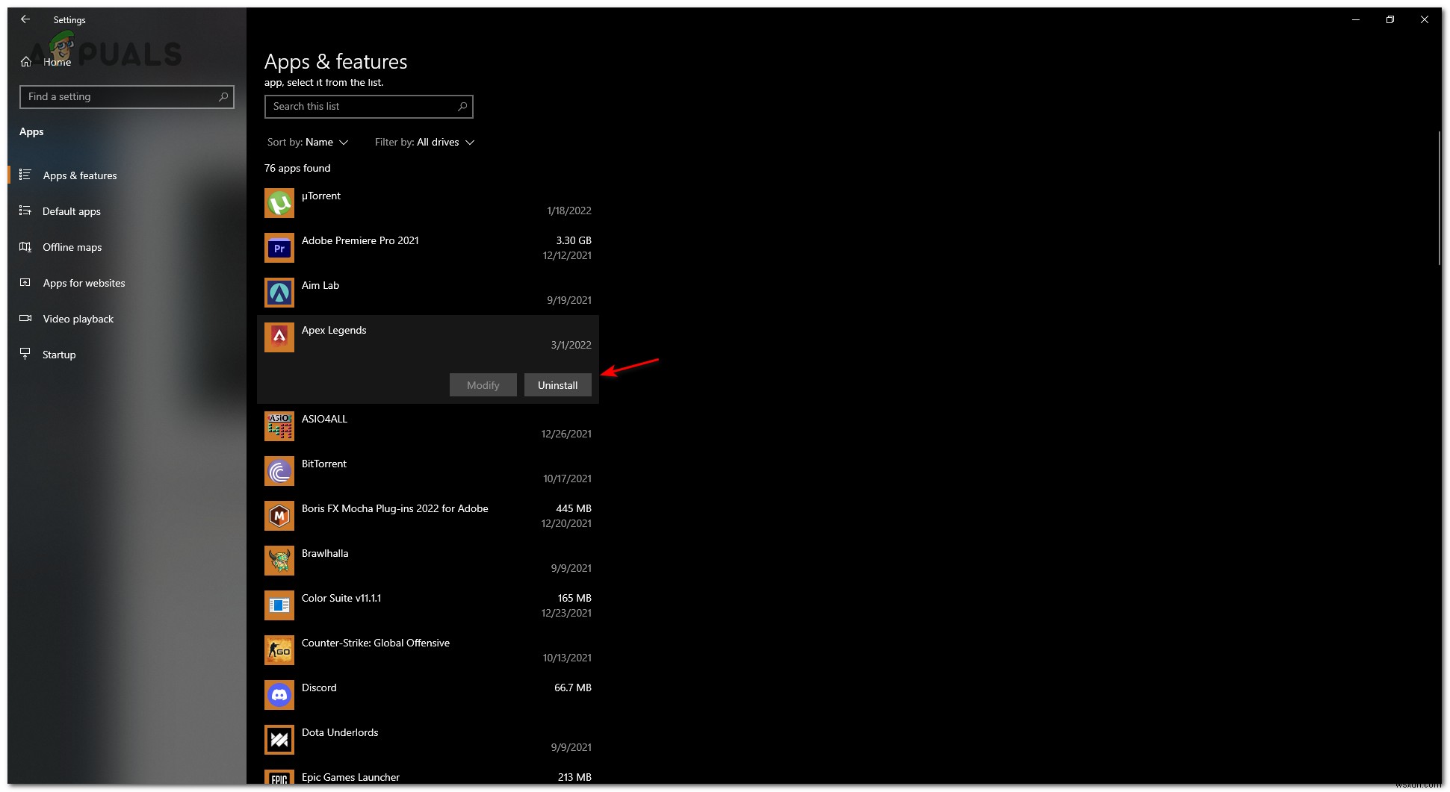
Task: Open the Startup settings page
Action: (x=127, y=355)
